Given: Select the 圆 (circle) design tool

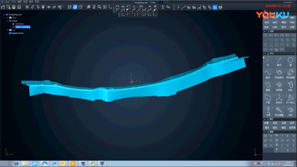Looking at the screenshot, I should [x=290, y=62].
